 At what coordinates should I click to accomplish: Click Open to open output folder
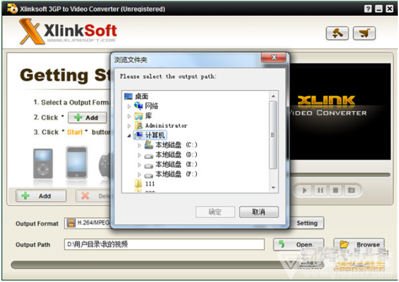299,244
